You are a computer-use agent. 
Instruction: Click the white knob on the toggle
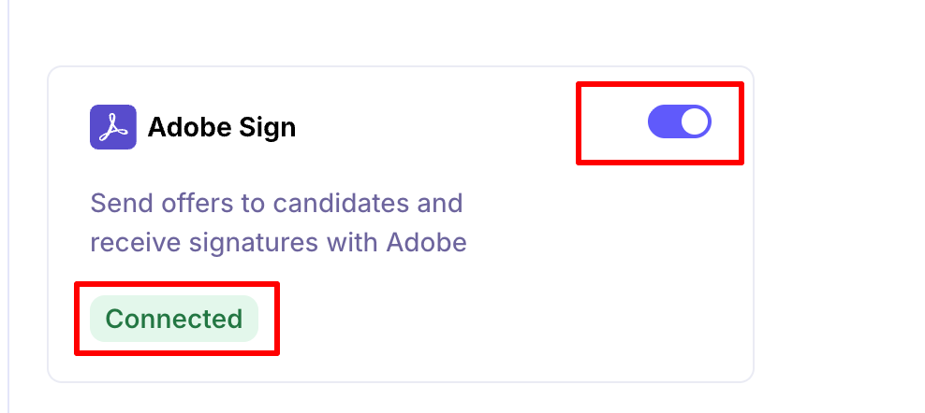tap(695, 122)
